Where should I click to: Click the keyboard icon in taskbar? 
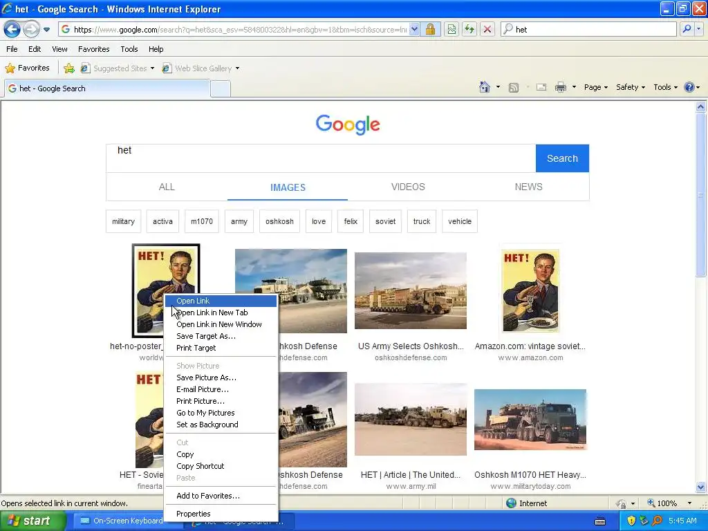tap(600, 521)
